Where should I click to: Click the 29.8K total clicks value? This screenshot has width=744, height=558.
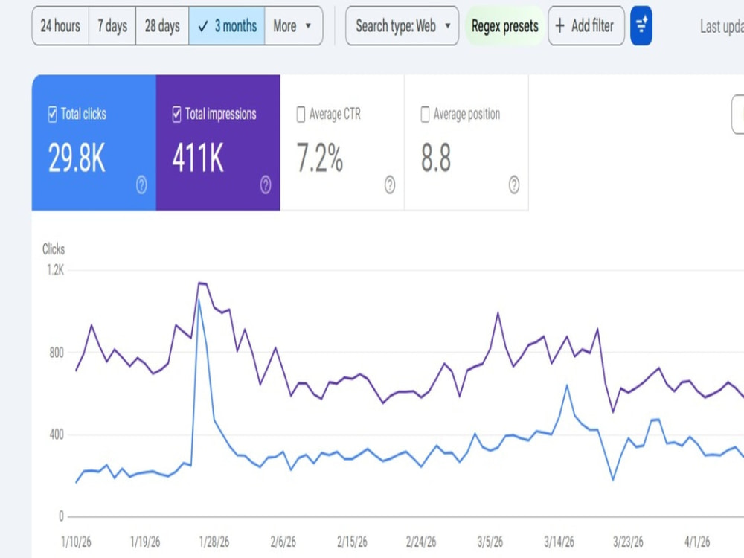coord(77,158)
